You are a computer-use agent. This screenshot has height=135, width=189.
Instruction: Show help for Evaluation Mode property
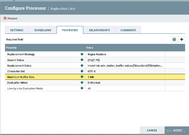pyautogui.click(x=82, y=82)
